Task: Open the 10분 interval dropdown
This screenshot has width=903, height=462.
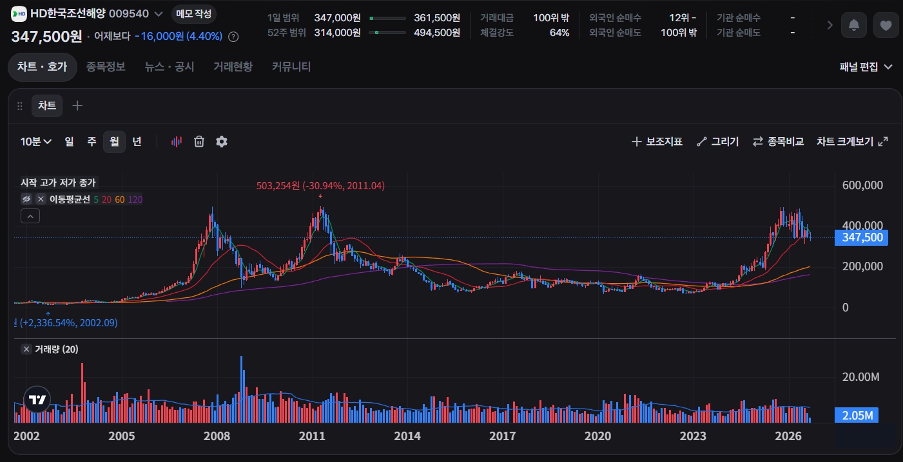Action: click(x=36, y=142)
